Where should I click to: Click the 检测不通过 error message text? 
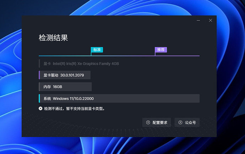click(x=74, y=109)
